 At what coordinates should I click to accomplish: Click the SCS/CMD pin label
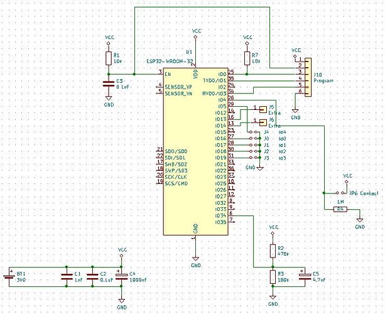(x=176, y=183)
